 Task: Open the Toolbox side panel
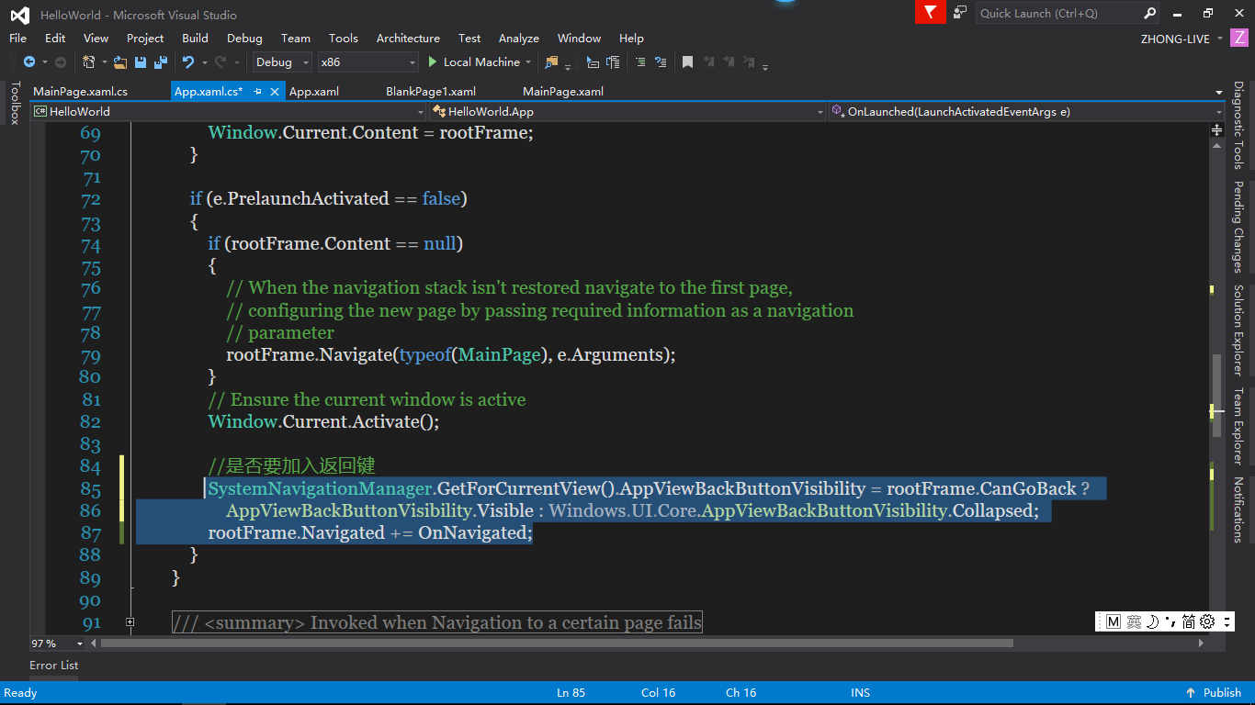tap(14, 102)
